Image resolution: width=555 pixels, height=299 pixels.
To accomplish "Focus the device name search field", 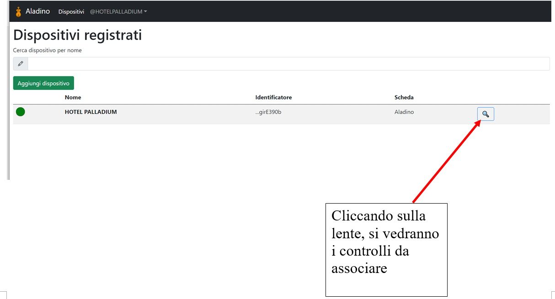I will tap(288, 64).
